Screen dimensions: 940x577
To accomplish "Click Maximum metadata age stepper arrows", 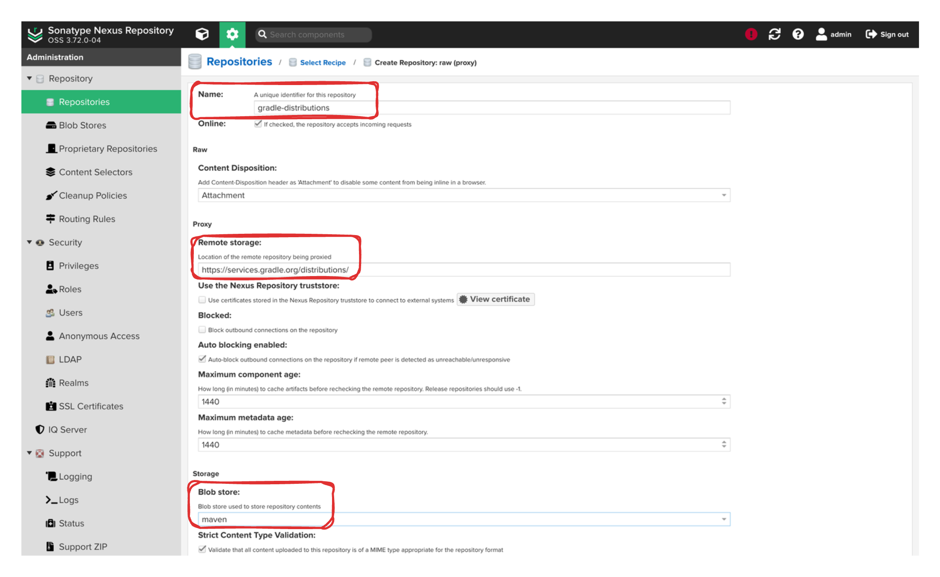I will coord(724,445).
